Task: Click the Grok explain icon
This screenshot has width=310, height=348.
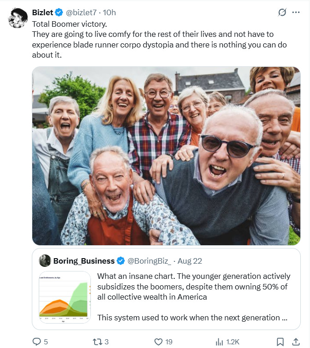Action: (282, 12)
